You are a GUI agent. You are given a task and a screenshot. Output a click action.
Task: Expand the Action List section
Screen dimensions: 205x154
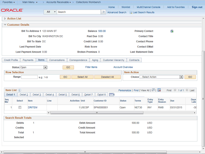point(5,19)
